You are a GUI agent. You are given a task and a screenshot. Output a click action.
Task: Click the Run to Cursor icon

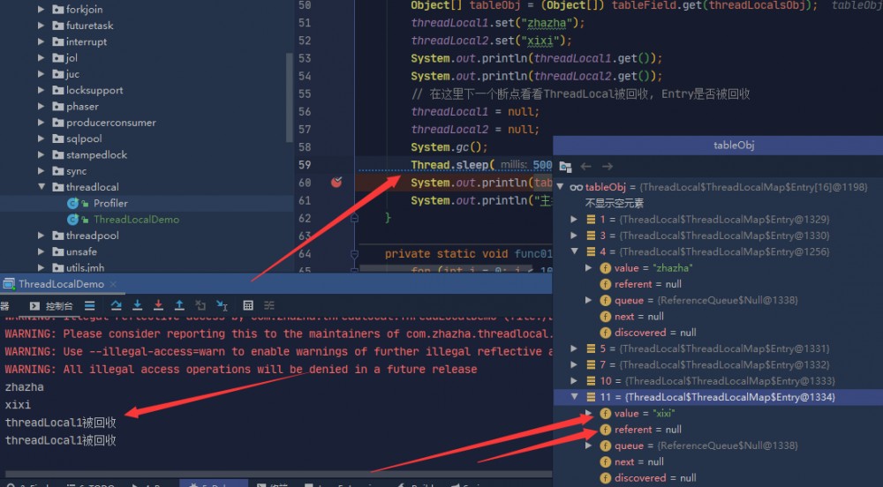[222, 305]
